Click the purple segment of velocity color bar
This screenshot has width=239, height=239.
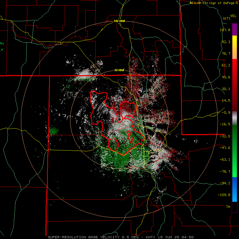pos(234,29)
